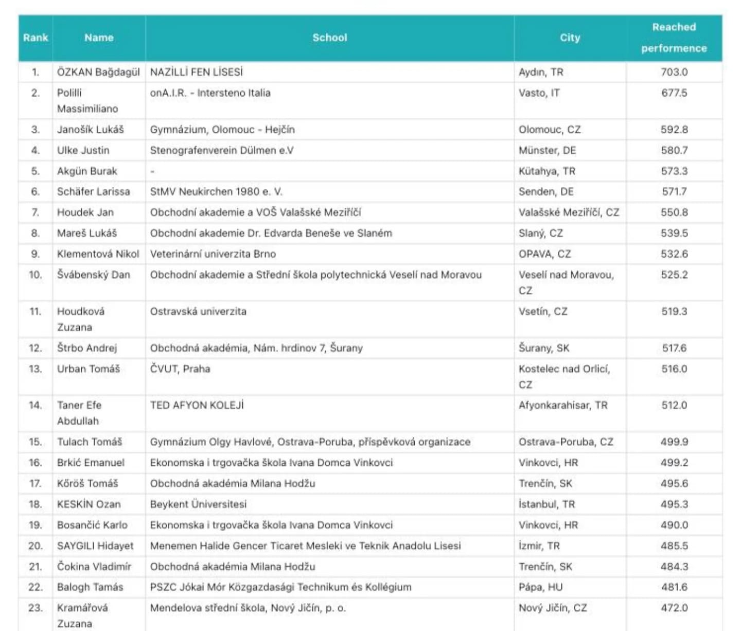
Task: Select the name Akgün Burak
Action: tap(87, 171)
